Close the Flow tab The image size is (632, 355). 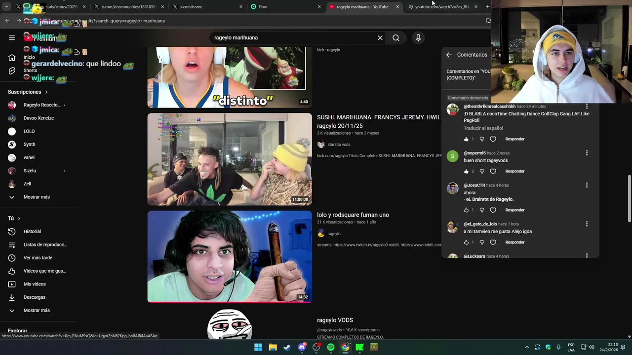pos(319,6)
